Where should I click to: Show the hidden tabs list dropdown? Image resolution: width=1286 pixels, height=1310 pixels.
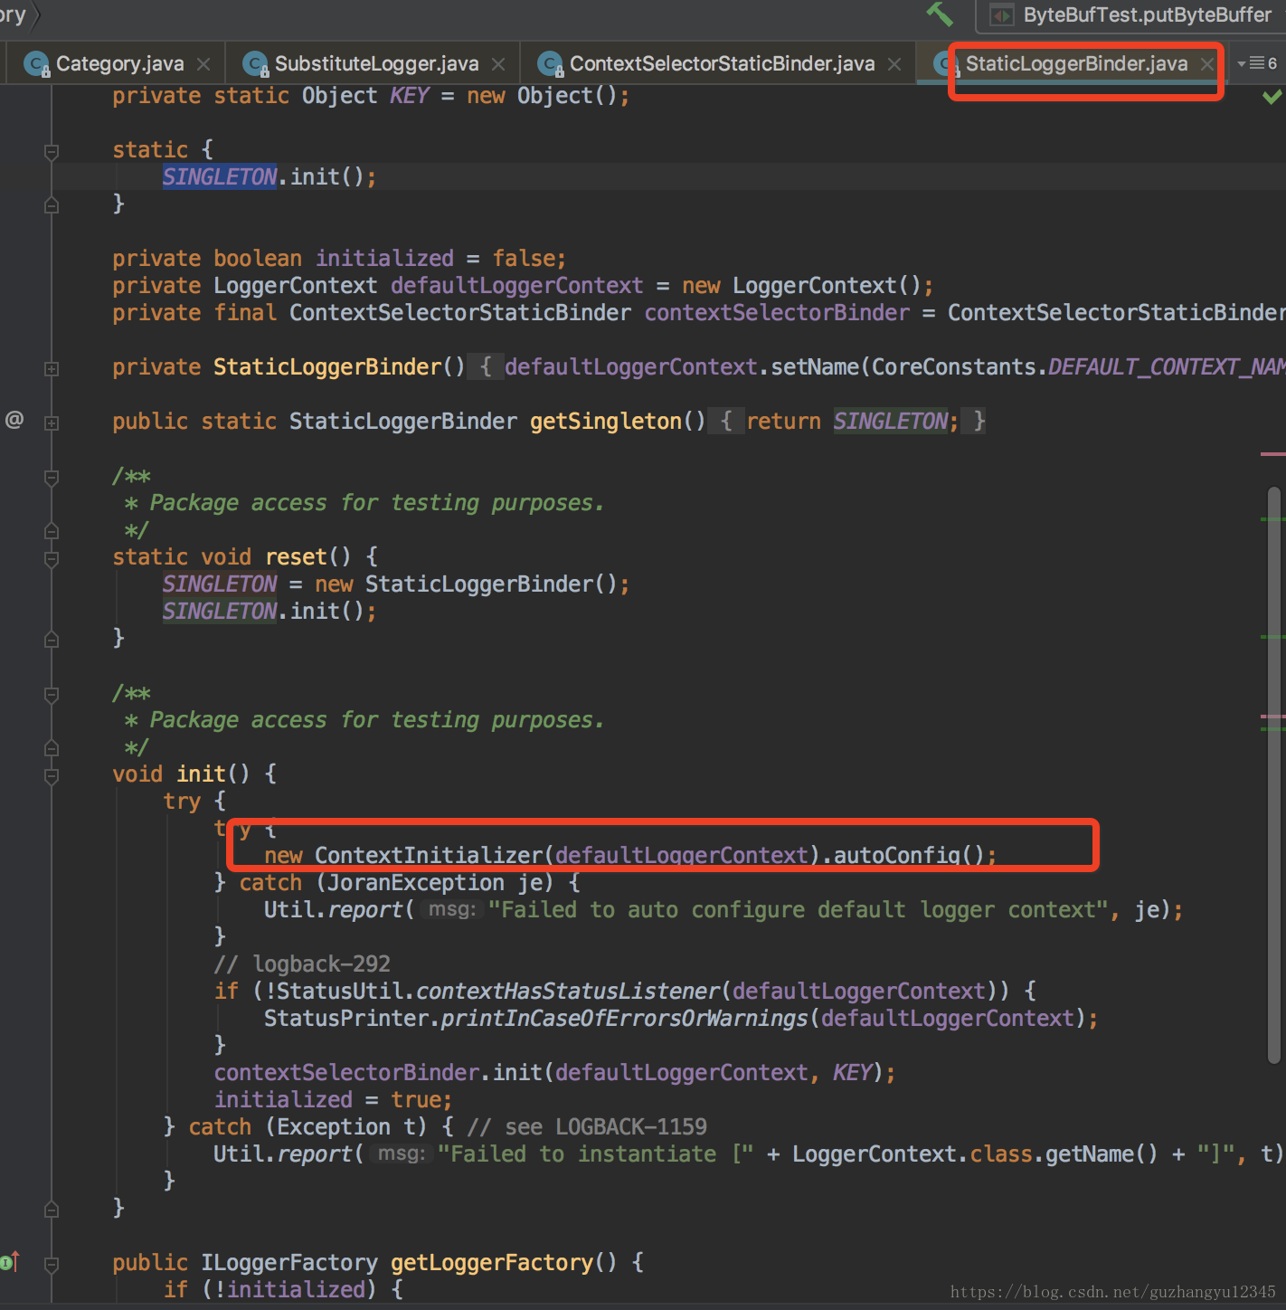click(1257, 63)
